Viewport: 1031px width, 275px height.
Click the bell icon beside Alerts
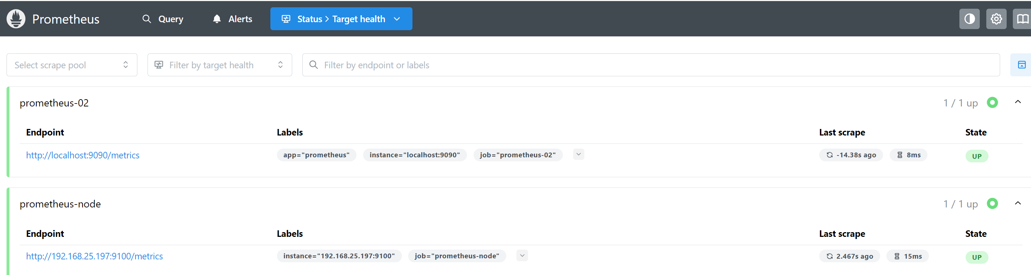217,19
